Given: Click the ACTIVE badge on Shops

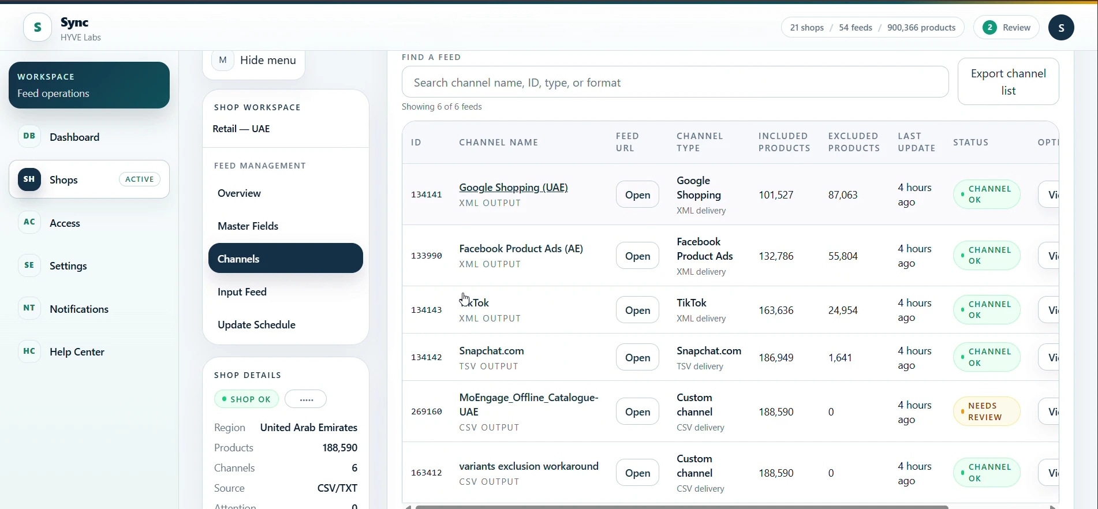Looking at the screenshot, I should (x=140, y=179).
